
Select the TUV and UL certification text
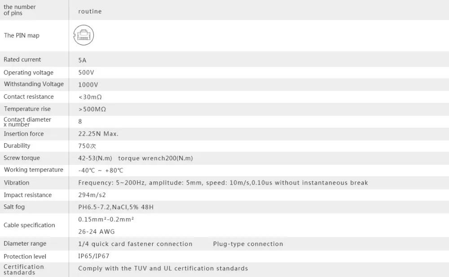(163, 268)
